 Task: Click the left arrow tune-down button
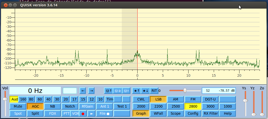83,91
